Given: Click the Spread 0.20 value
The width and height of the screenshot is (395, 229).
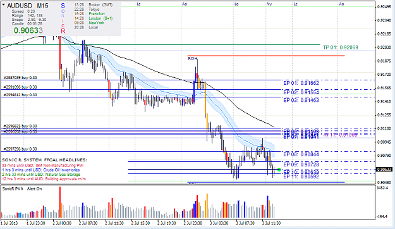Looking at the screenshot, I should (23, 11).
